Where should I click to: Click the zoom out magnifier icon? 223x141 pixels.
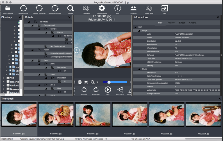(93, 82)
